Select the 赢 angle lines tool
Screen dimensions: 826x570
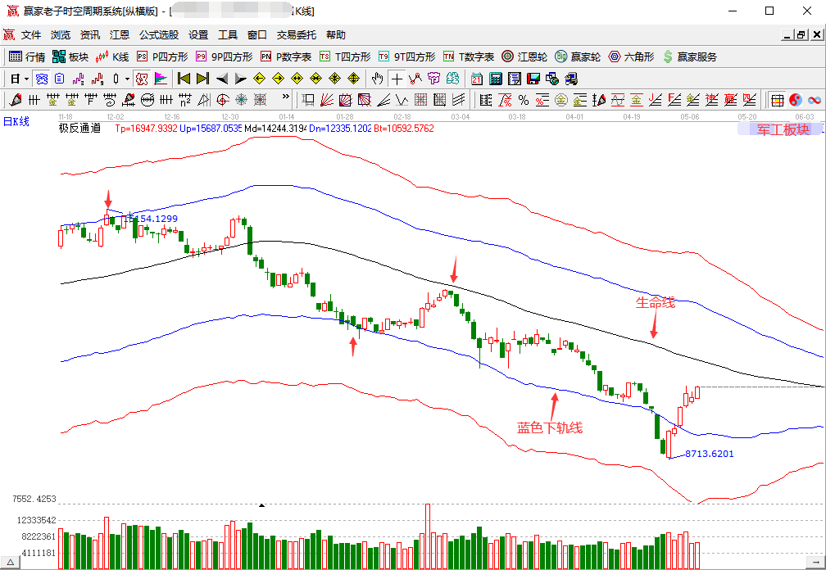click(731, 99)
